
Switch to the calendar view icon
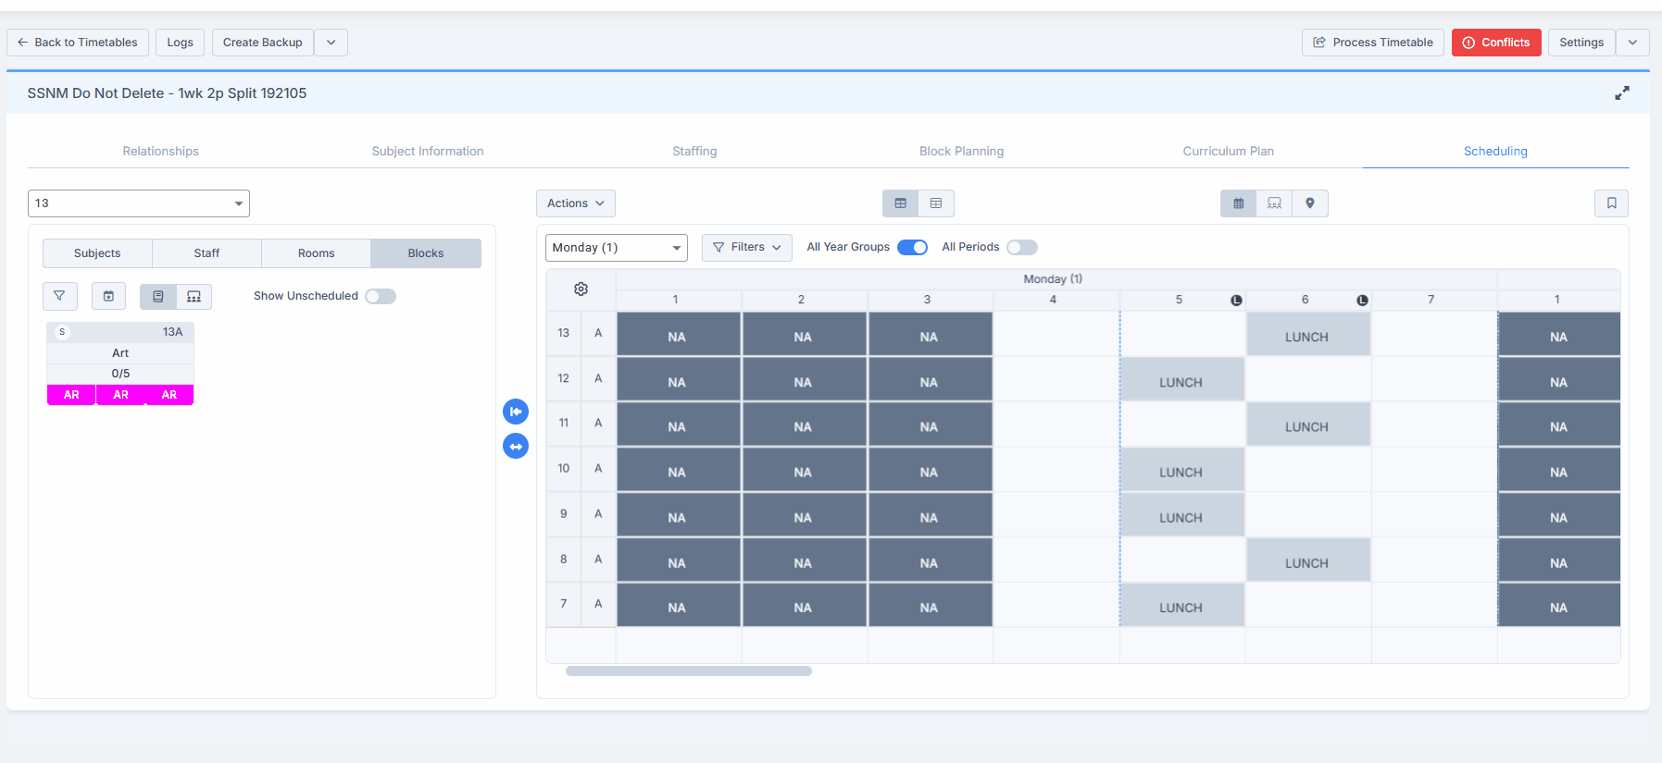tap(1238, 203)
